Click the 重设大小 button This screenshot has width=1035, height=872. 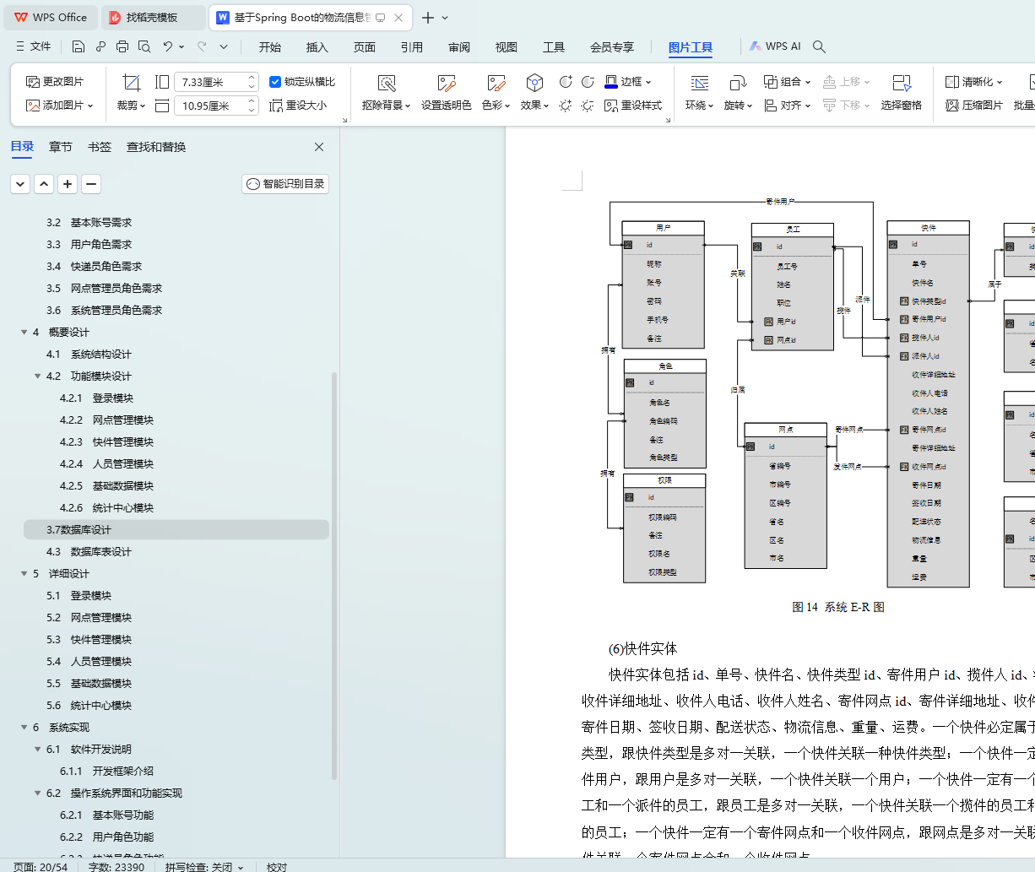pyautogui.click(x=298, y=106)
